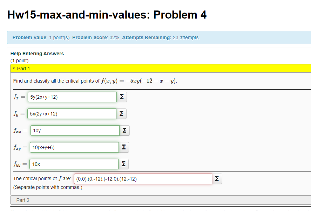Click inside the fx answer field
Screen dimensions: 311x211
tap(72, 97)
